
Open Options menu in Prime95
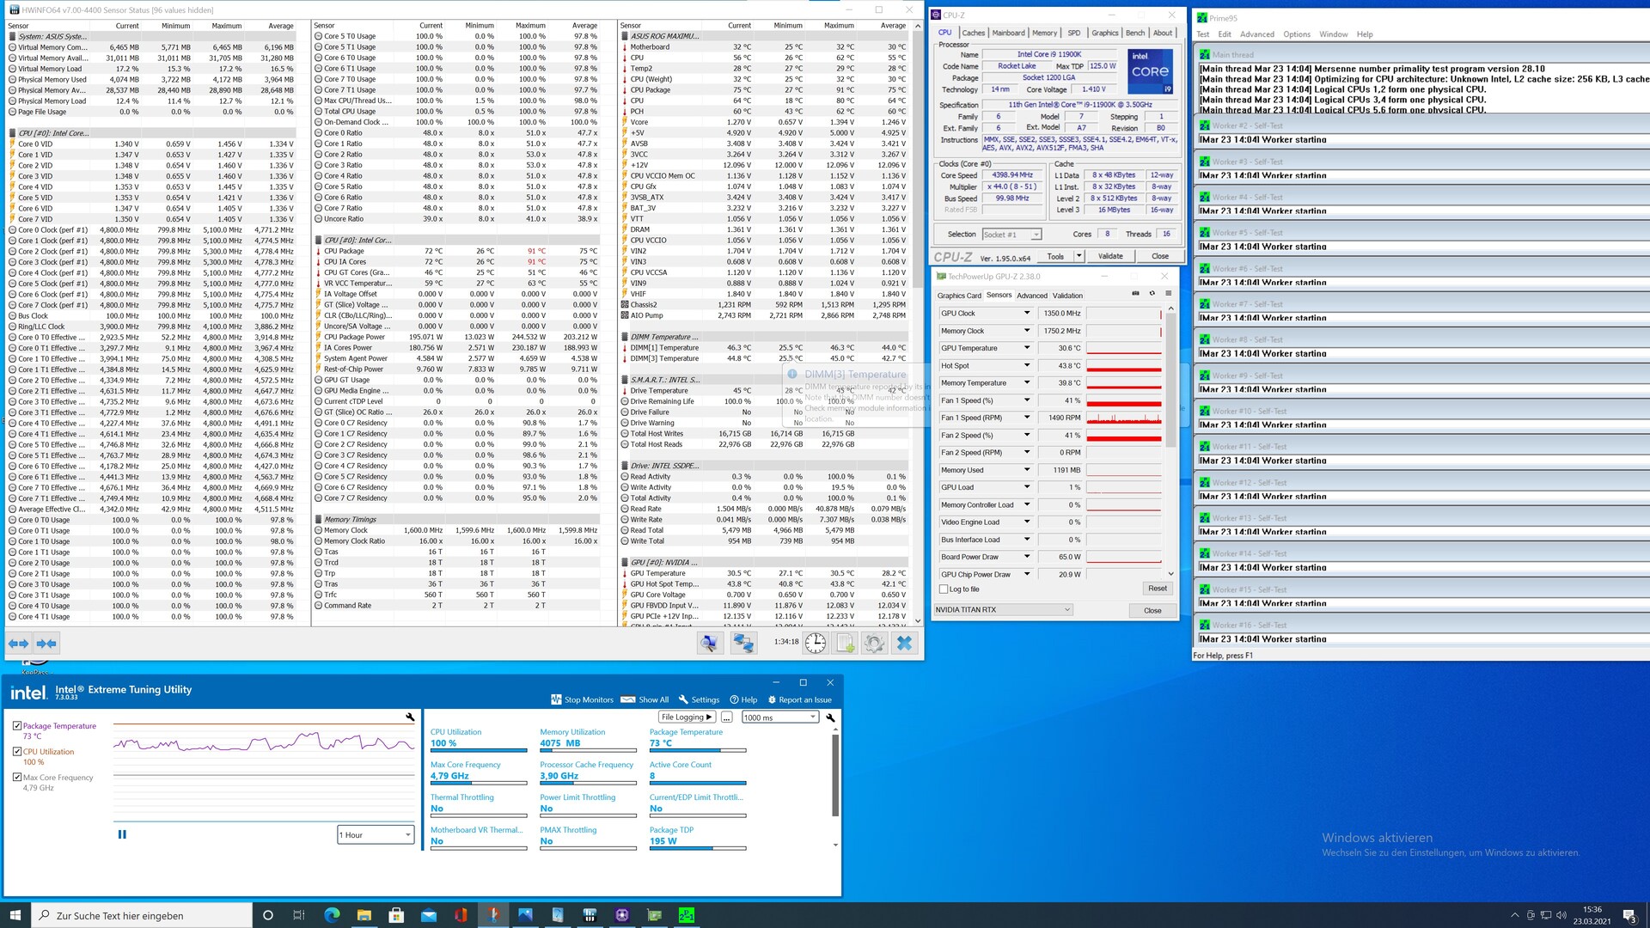(x=1296, y=34)
